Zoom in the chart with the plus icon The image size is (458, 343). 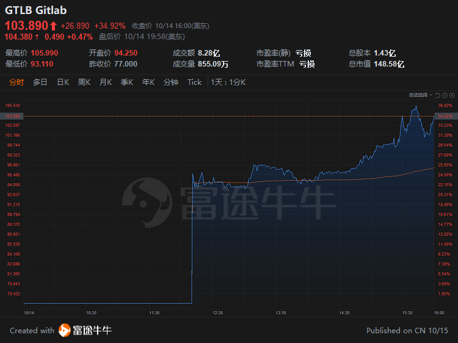click(452, 95)
